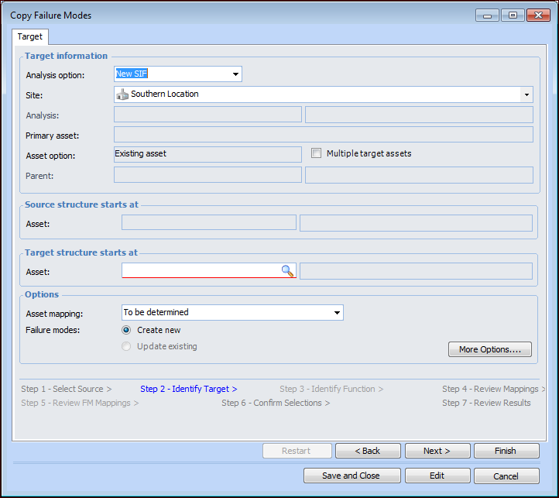The width and height of the screenshot is (559, 498).
Task: Go to Step 1 - Select Source
Action: (x=66, y=389)
